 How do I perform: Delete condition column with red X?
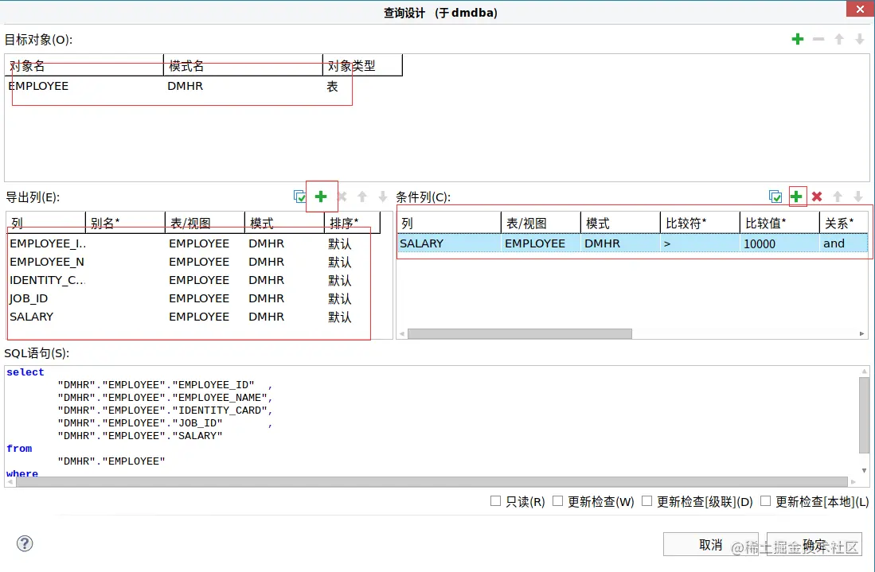click(x=817, y=197)
